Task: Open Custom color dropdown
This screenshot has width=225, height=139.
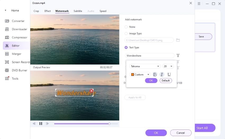Action: click(140, 75)
